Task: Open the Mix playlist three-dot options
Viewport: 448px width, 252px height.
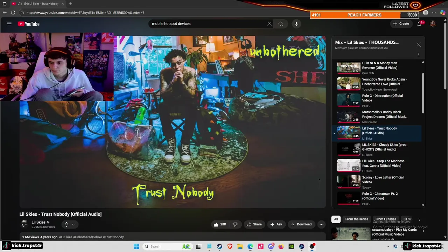Action: click(419, 55)
